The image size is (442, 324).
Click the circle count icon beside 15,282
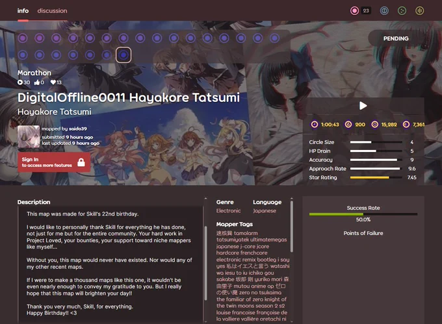point(374,125)
